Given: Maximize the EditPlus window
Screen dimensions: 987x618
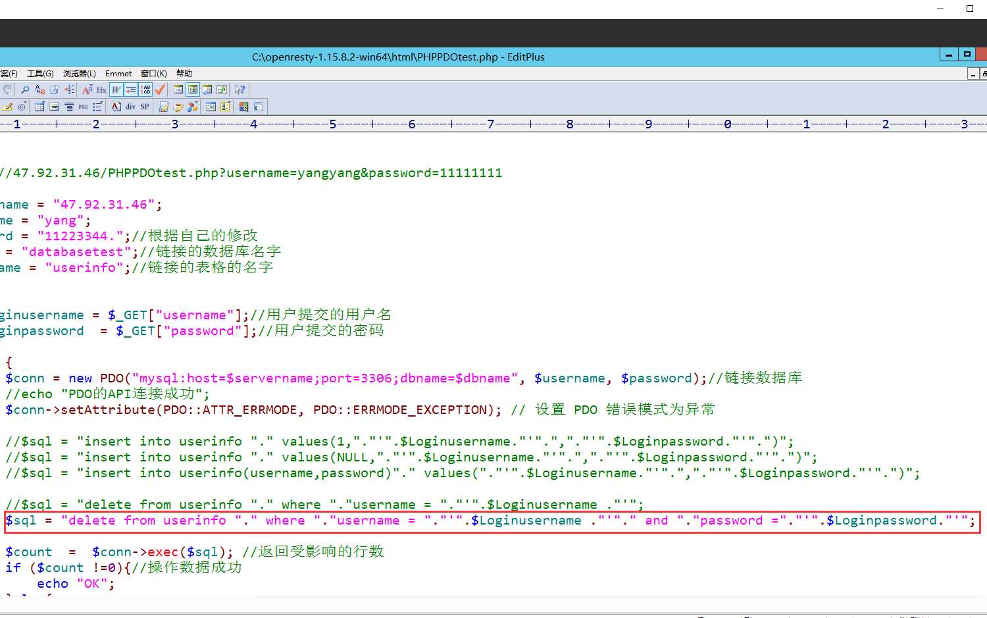Looking at the screenshot, I should [967, 55].
